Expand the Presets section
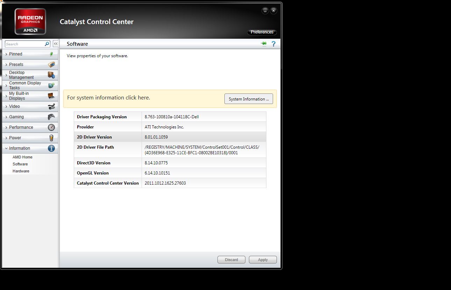Screen dimensions: 451x290 [6, 65]
